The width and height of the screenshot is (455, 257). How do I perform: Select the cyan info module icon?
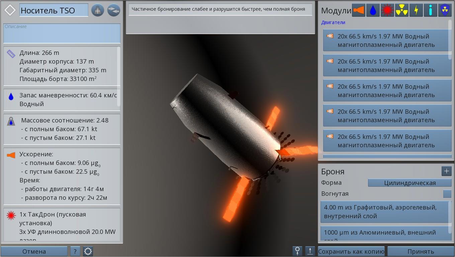pyautogui.click(x=430, y=10)
